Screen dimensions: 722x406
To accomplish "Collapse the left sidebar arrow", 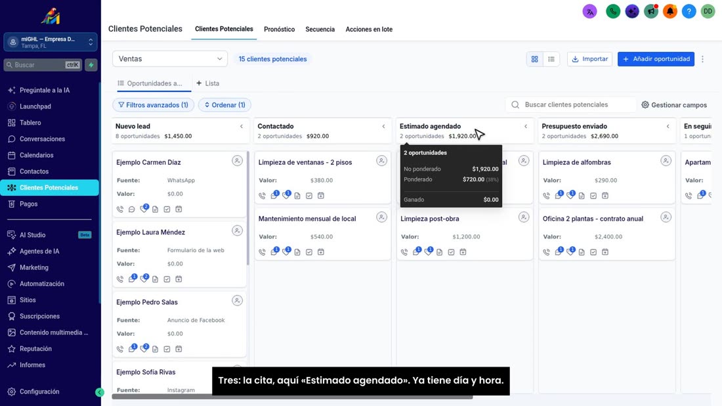I will [100, 393].
